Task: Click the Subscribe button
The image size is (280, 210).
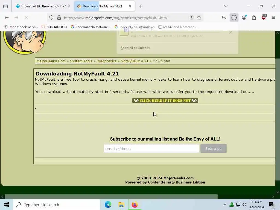Action: [x=213, y=148]
